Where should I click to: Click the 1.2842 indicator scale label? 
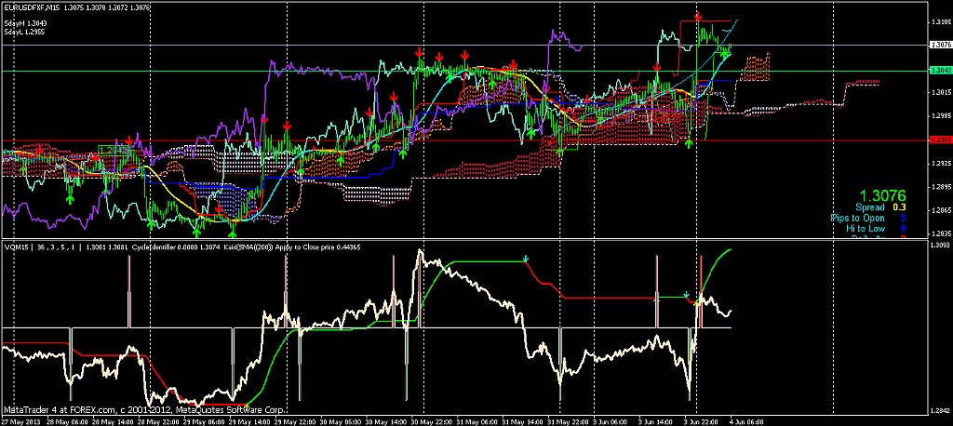point(941,410)
